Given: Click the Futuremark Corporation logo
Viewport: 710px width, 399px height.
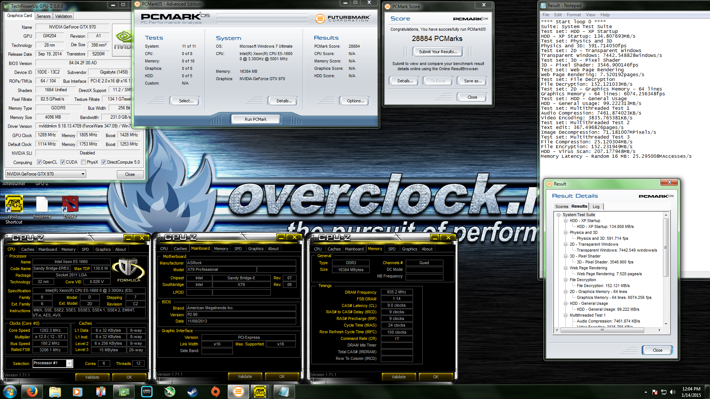Looking at the screenshot, I should 343,18.
